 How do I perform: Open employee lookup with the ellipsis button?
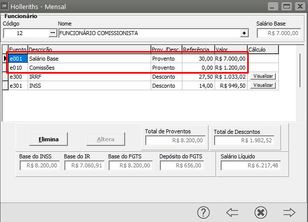coord(53,33)
